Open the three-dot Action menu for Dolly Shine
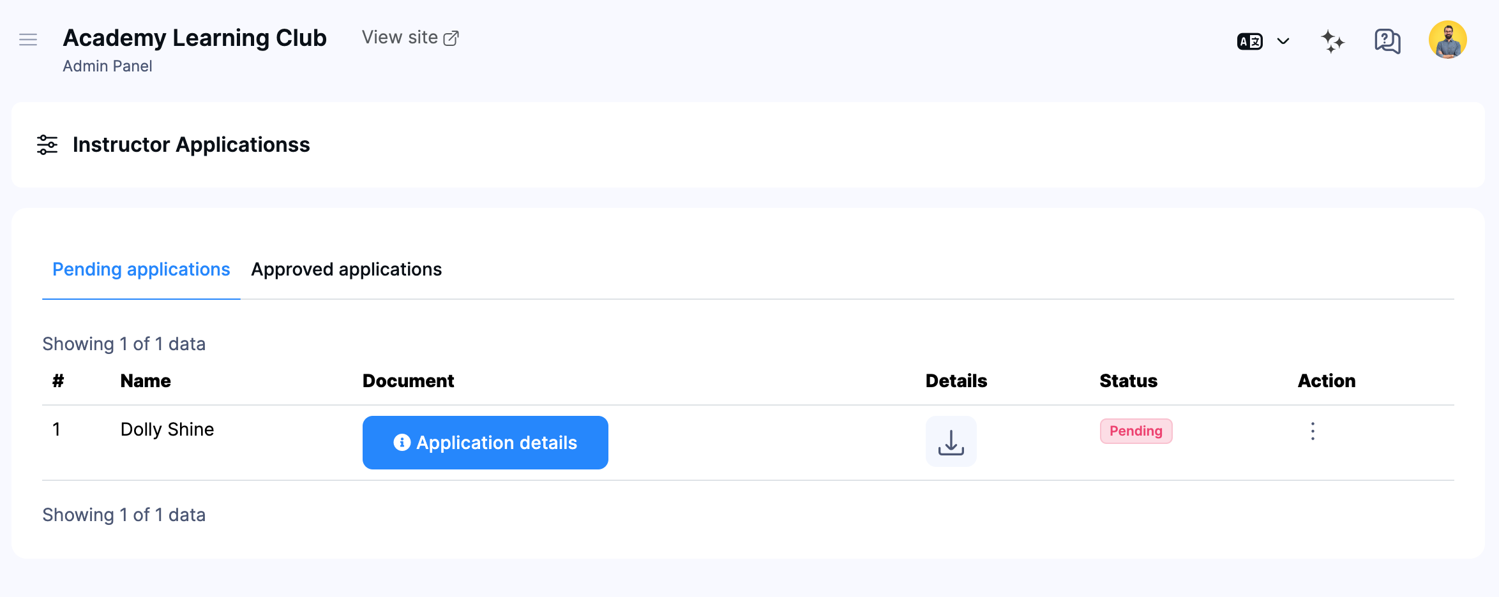This screenshot has width=1499, height=597. point(1313,431)
